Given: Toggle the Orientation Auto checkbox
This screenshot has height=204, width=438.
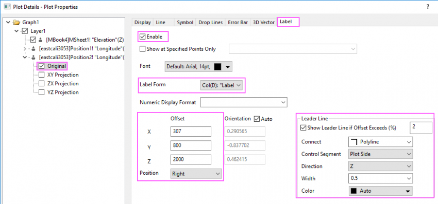Looking at the screenshot, I should 257,119.
